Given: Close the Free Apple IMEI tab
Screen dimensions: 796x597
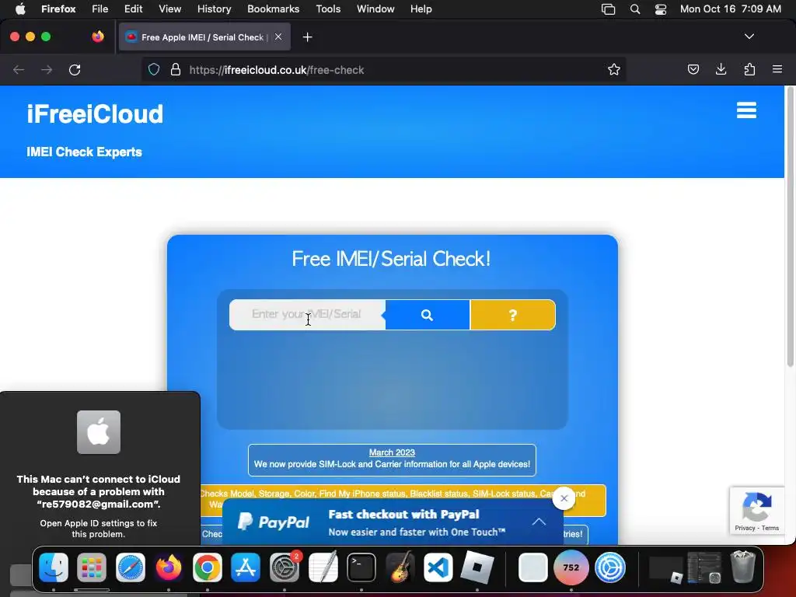Looking at the screenshot, I should [x=278, y=37].
